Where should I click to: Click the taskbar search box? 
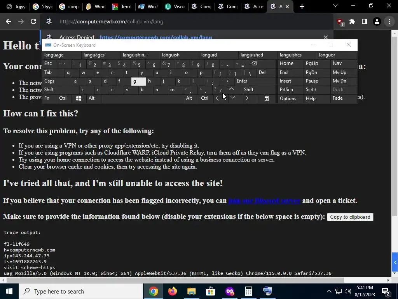pos(81,291)
